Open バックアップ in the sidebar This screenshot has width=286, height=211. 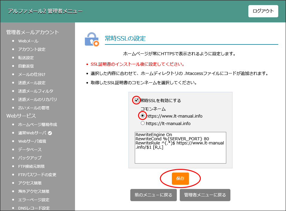tap(30, 158)
